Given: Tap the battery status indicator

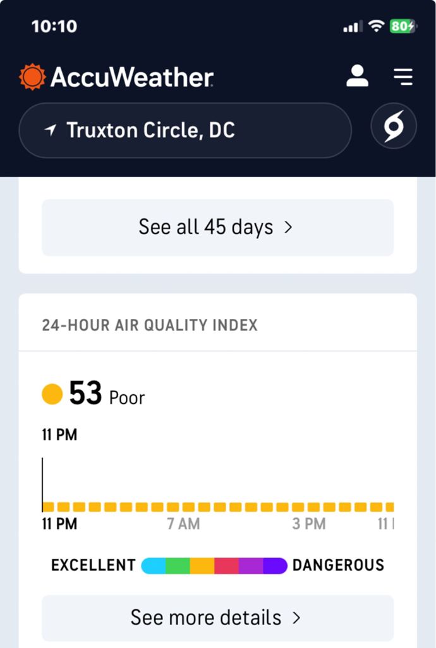Looking at the screenshot, I should pyautogui.click(x=403, y=26).
